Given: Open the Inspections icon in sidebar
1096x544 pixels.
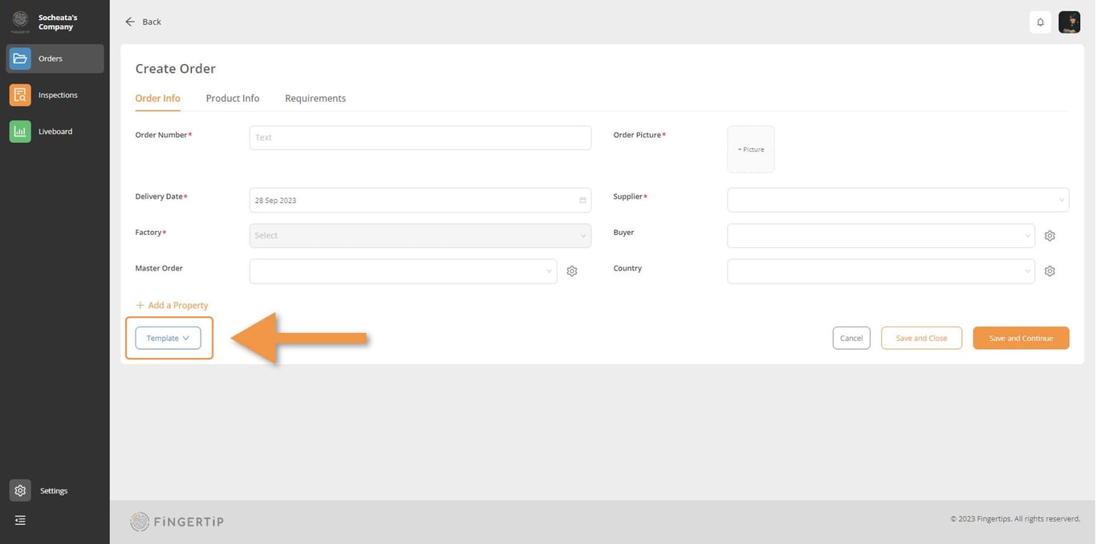Looking at the screenshot, I should click(20, 95).
